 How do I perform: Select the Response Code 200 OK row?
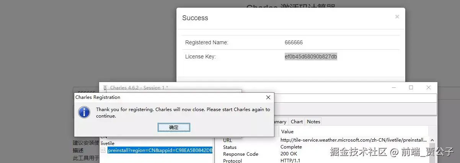point(325,154)
